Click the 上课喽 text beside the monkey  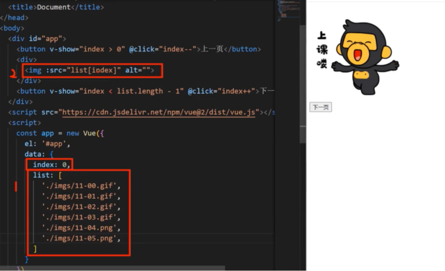point(322,50)
